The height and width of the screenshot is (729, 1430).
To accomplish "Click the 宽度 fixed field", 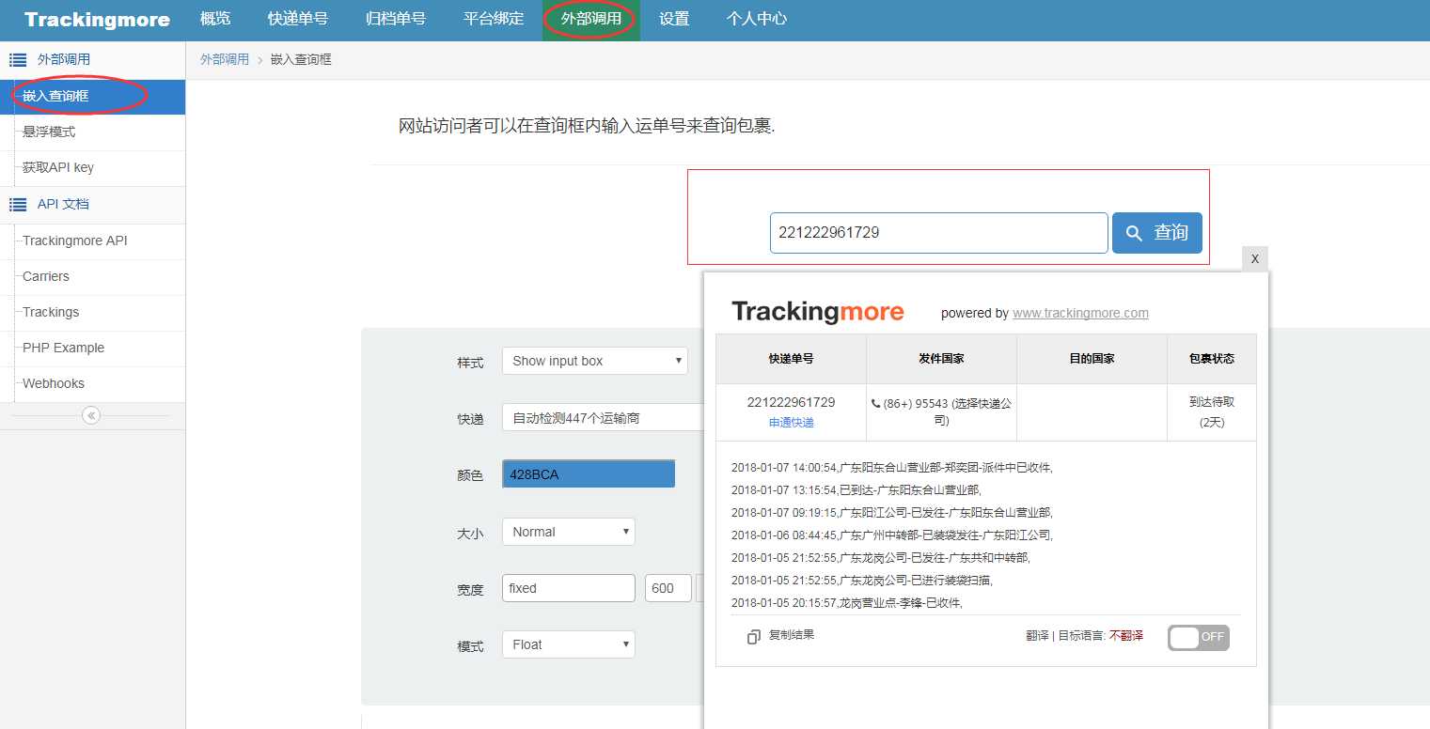I will point(569,588).
